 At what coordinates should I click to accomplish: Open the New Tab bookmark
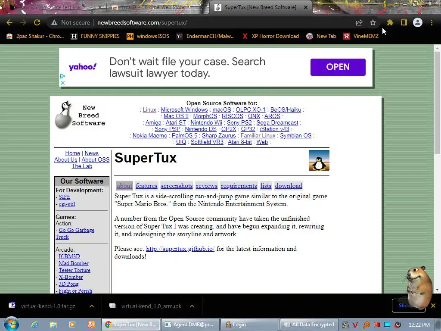321,36
